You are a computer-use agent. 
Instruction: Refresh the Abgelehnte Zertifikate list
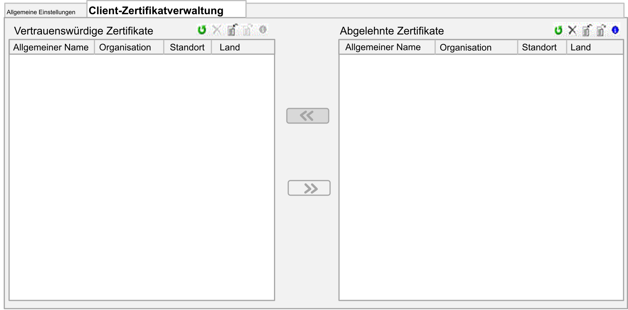558,30
